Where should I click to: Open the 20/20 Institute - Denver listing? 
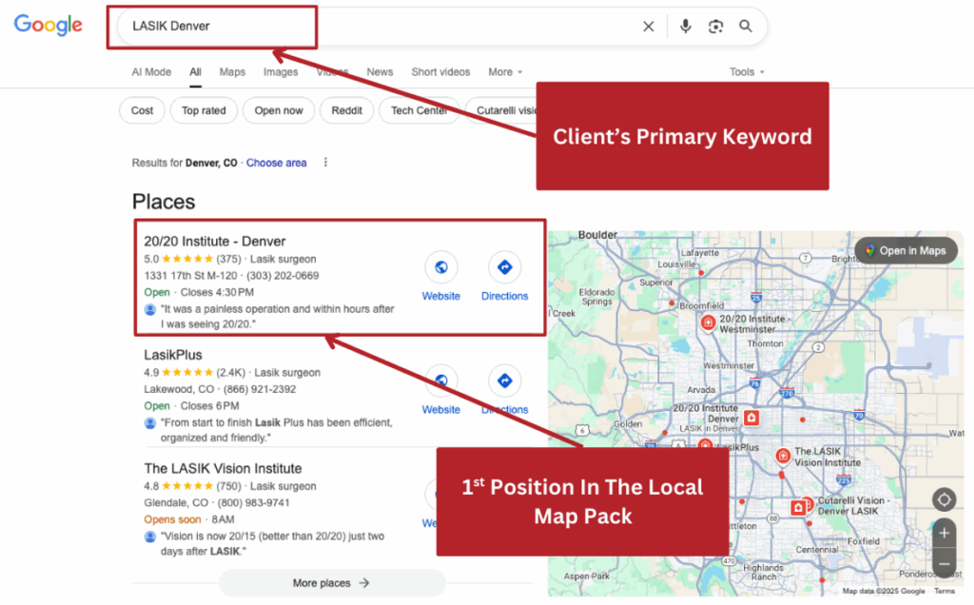tap(215, 241)
